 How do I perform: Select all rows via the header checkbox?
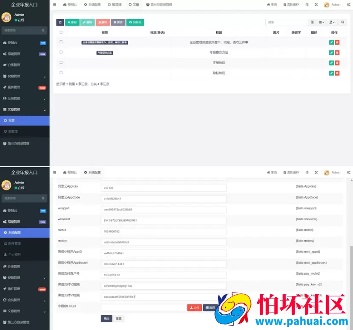coord(60,32)
